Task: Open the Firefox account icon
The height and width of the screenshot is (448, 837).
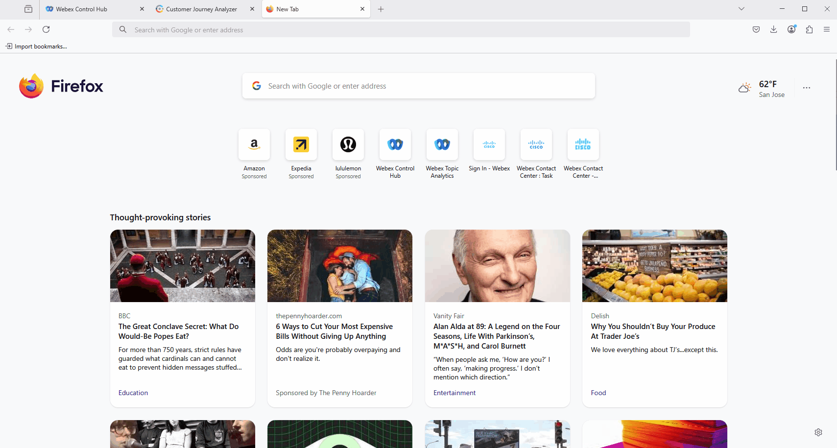Action: (791, 29)
